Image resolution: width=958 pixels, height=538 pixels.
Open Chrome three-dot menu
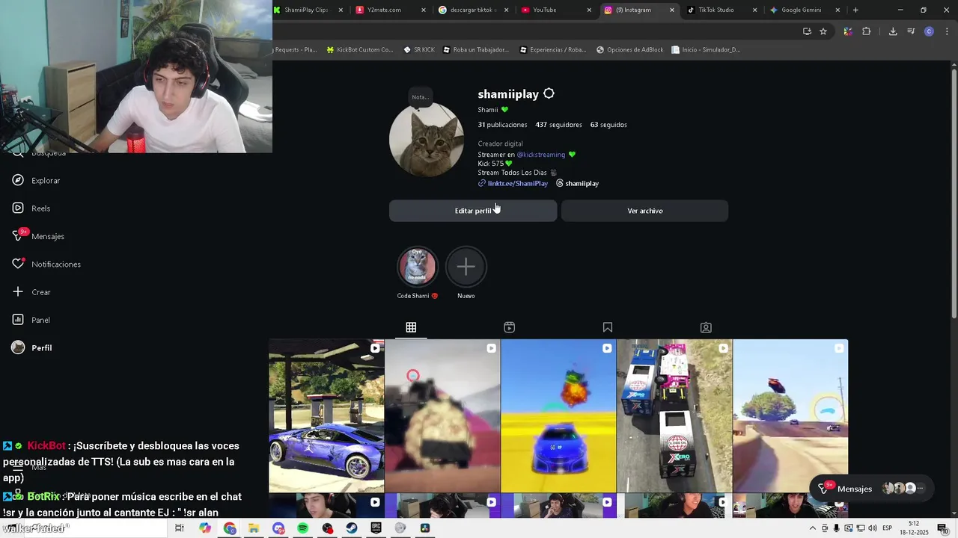click(x=947, y=31)
